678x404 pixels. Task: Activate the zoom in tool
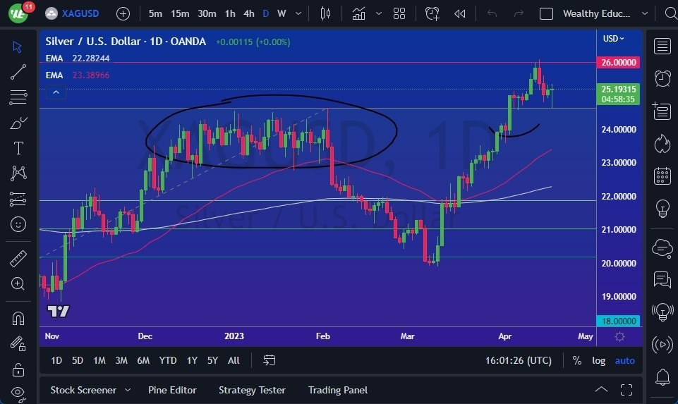18,284
